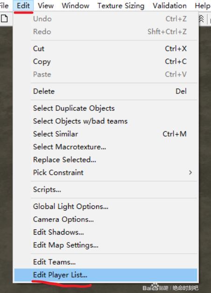Open the Texture Sizing menu
This screenshot has height=293, width=211.
(x=121, y=6)
